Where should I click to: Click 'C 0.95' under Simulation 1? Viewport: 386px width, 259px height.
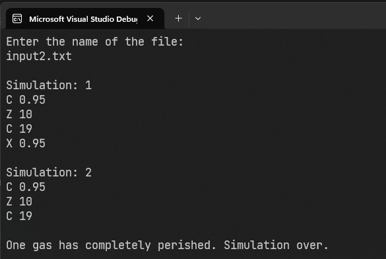(x=26, y=100)
